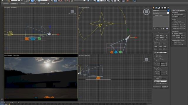Image resolution: width=188 pixels, height=105 pixels.
Task: Click viewport layout icon at bottom-left corner
Action: pyautogui.click(x=2, y=103)
